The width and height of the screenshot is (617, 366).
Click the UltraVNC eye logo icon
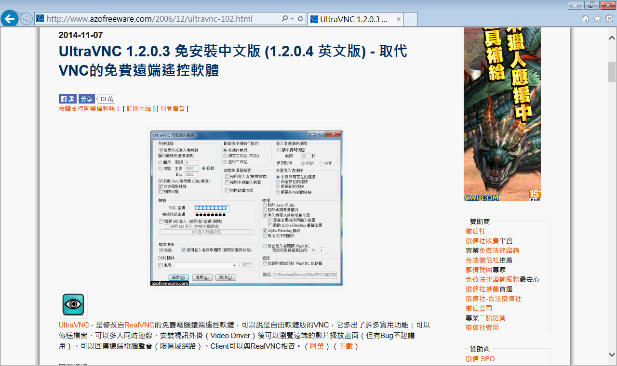tap(73, 304)
